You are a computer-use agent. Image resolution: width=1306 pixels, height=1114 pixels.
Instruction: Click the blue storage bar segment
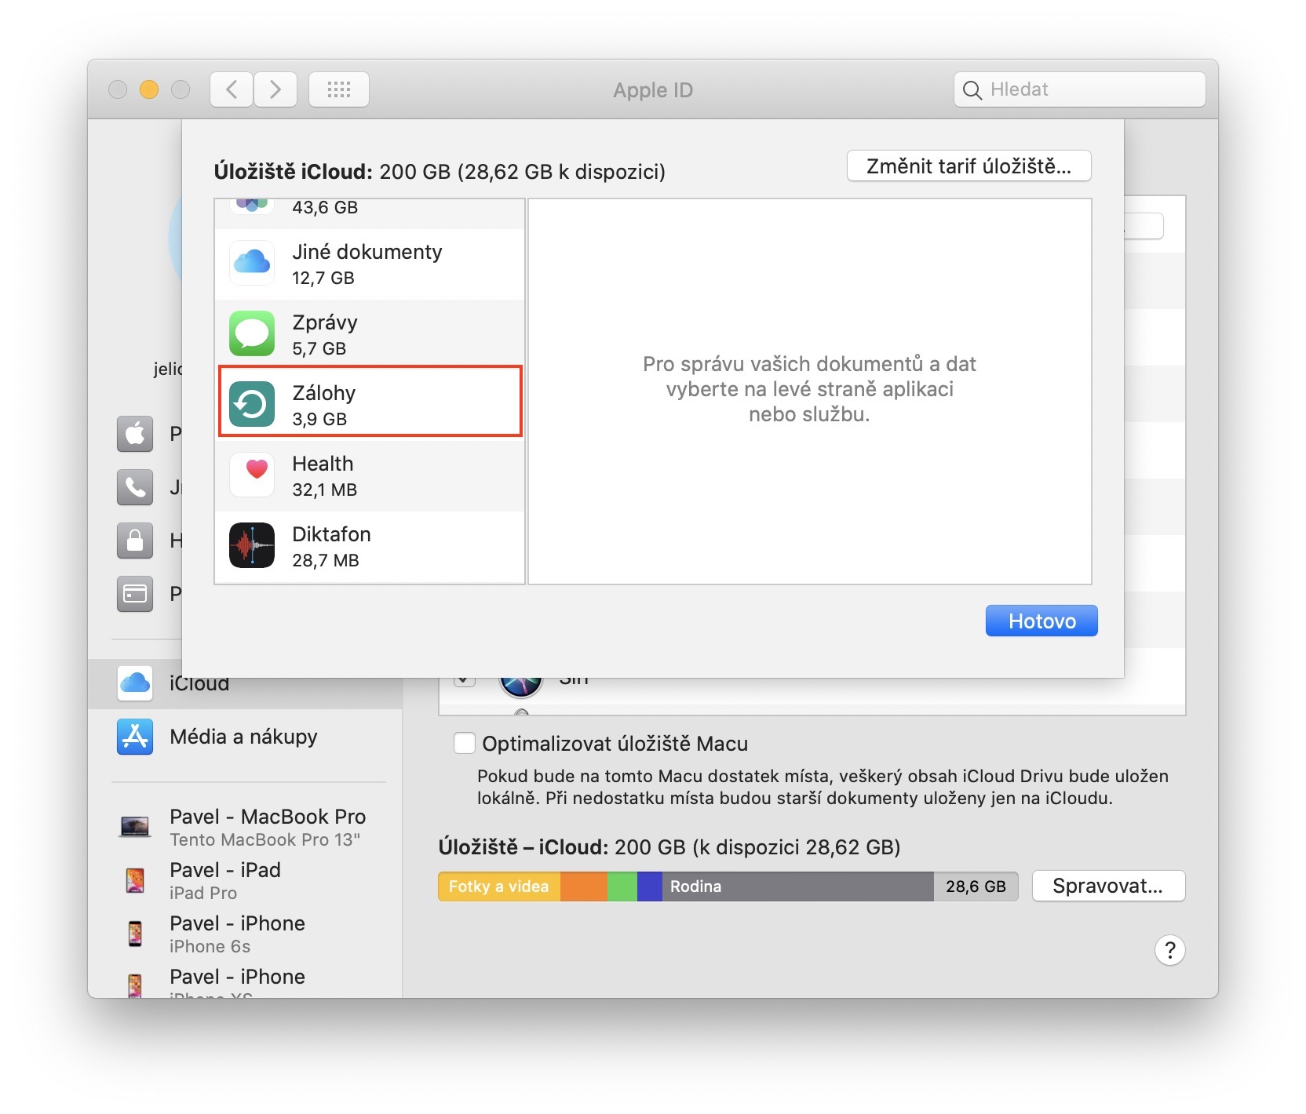(x=650, y=886)
